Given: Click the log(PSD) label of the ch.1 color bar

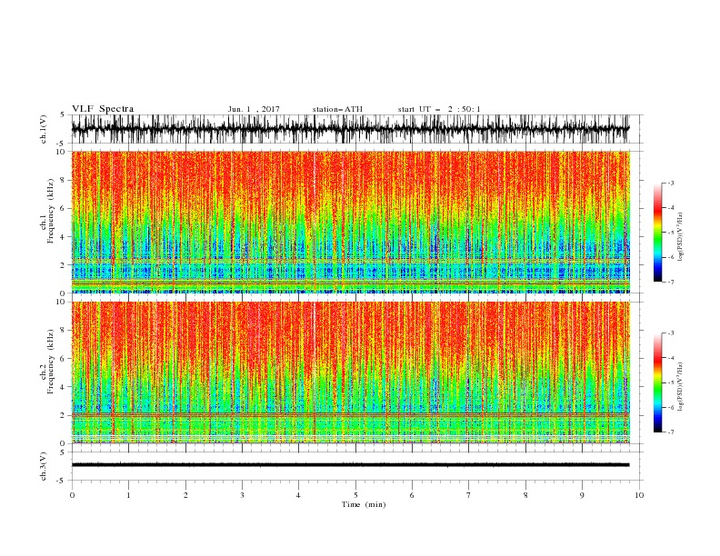Looking at the screenshot, I should point(681,236).
